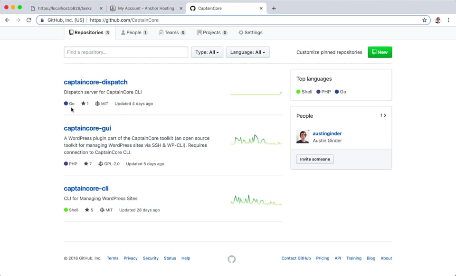Click GPL-2.0 license on captaincore-gui
The image size is (456, 276).
[109, 164]
